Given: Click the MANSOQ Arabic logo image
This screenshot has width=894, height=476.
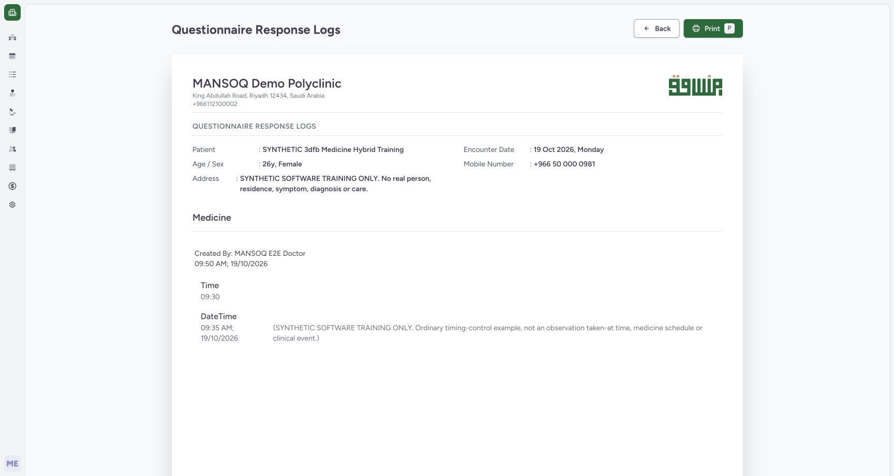Looking at the screenshot, I should [x=695, y=85].
